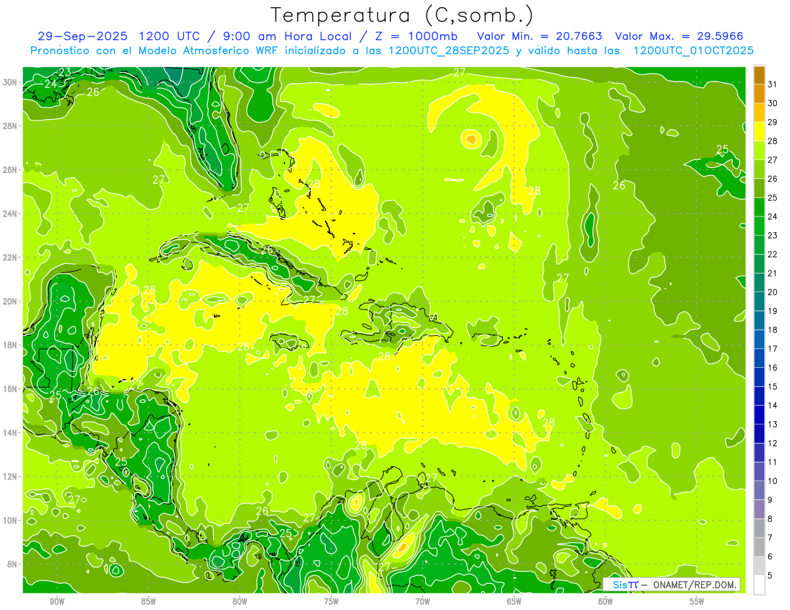
Task: Click the legend scale value '5'
Action: [x=770, y=576]
